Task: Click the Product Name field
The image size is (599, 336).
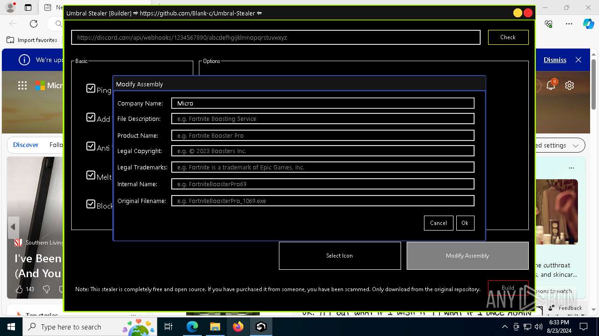Action: coord(322,135)
